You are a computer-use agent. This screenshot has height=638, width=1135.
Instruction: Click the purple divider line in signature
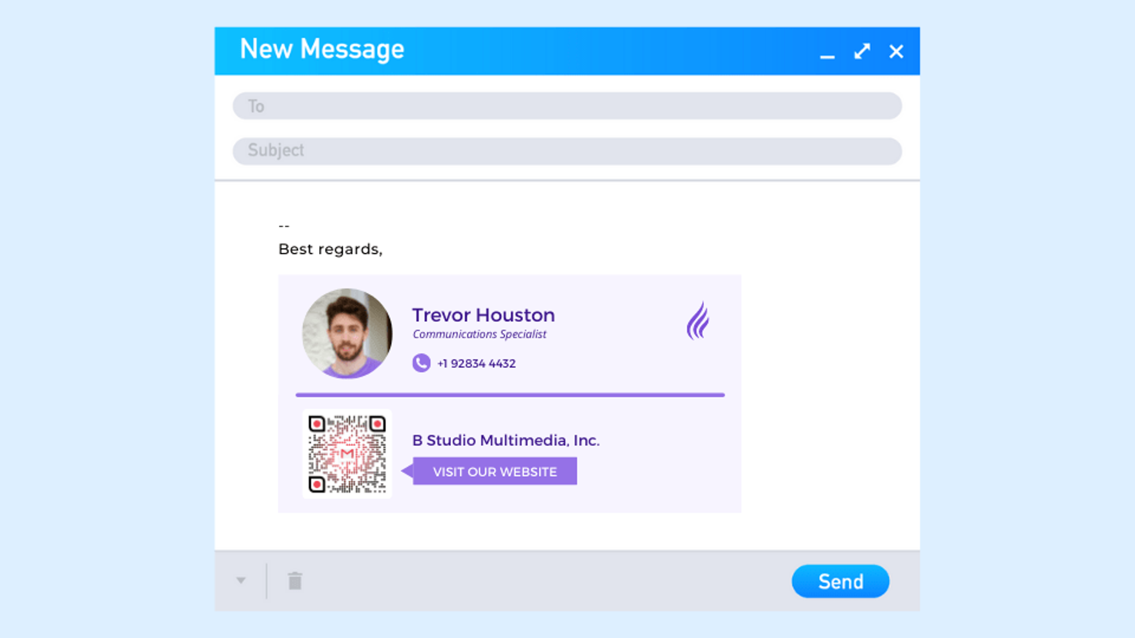(x=510, y=395)
